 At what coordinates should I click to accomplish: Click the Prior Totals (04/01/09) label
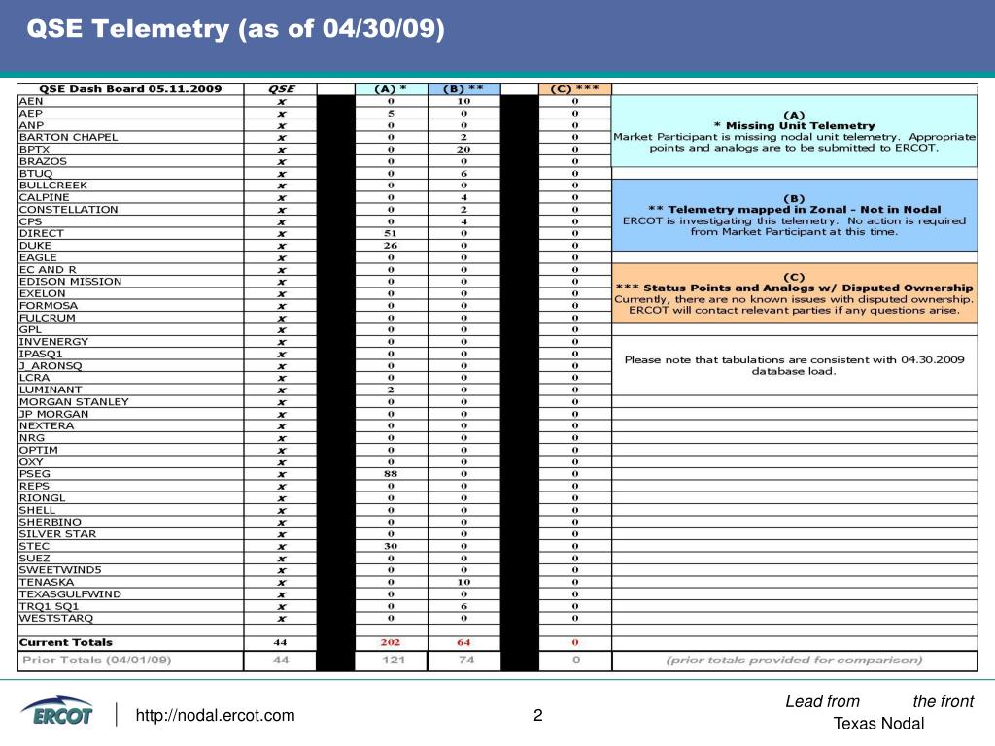(x=97, y=661)
